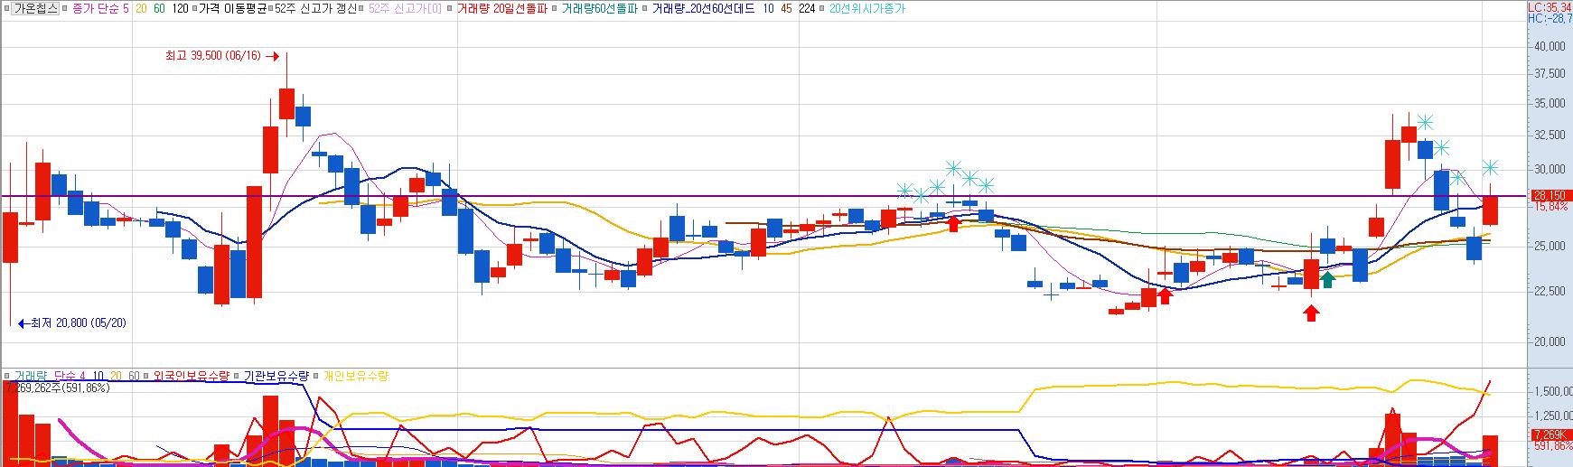Click the 1,500,00 volume axis label
1573x467 pixels.
(x=1552, y=391)
